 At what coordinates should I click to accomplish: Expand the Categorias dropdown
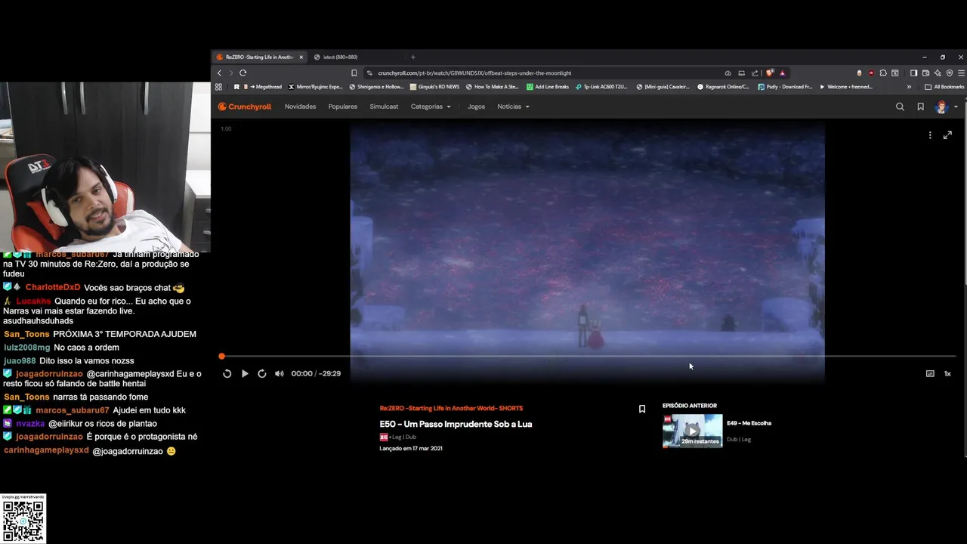tap(431, 107)
